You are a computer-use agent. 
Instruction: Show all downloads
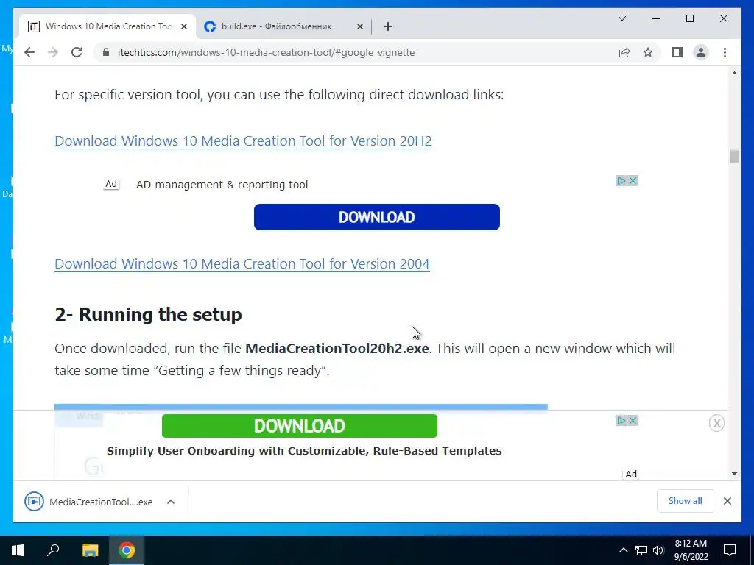[686, 501]
